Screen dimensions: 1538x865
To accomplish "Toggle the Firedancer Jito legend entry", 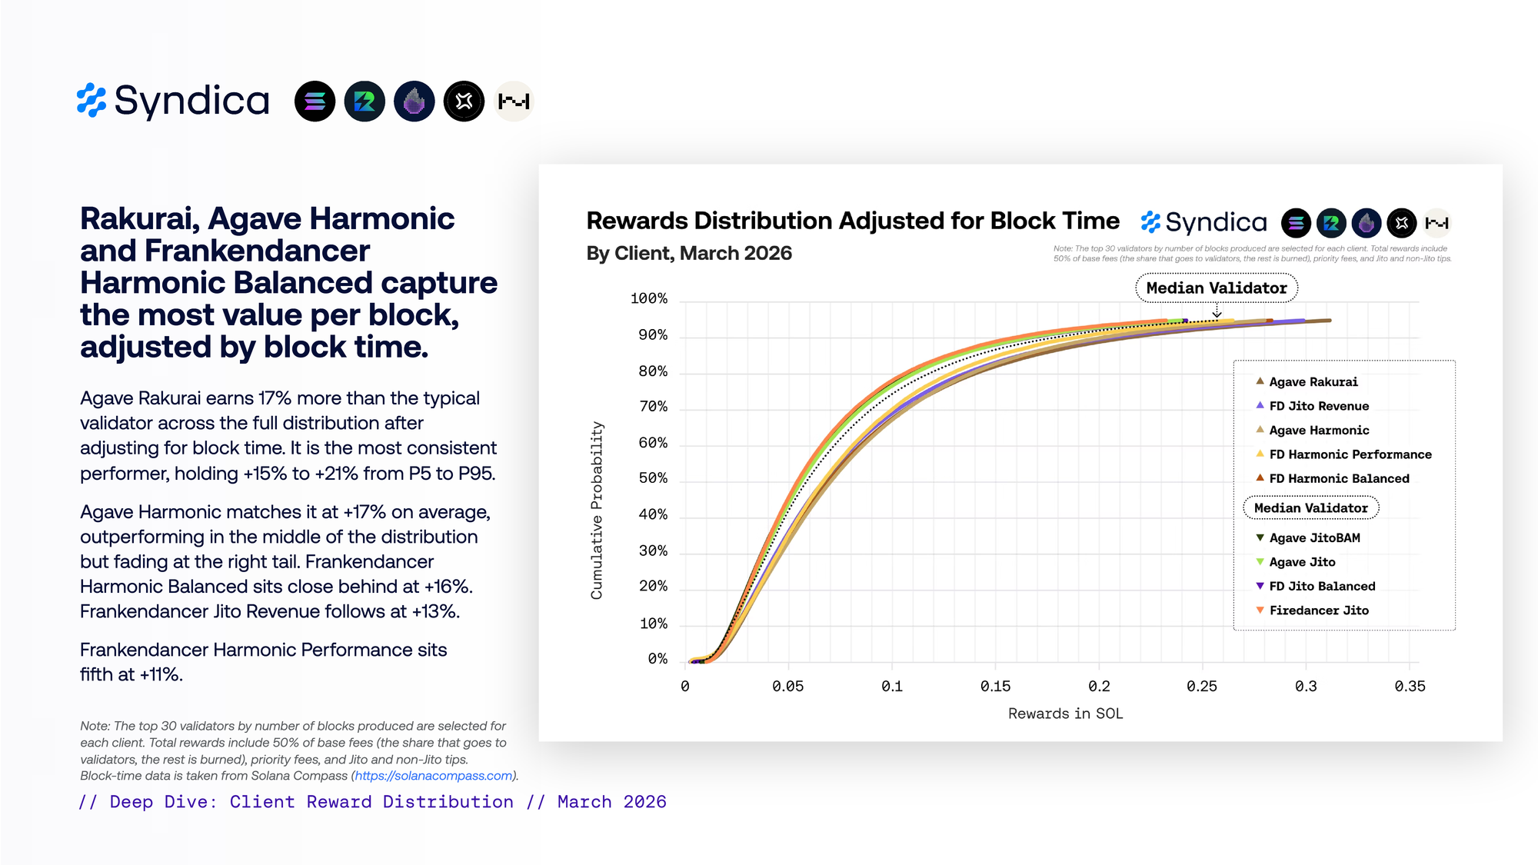I will pyautogui.click(x=1318, y=610).
